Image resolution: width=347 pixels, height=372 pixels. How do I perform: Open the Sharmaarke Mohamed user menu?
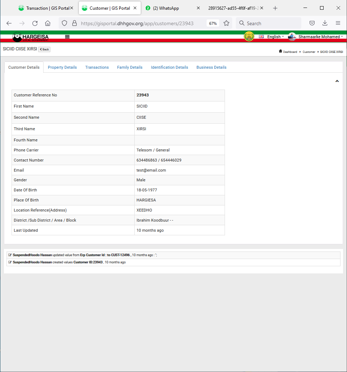pyautogui.click(x=320, y=37)
